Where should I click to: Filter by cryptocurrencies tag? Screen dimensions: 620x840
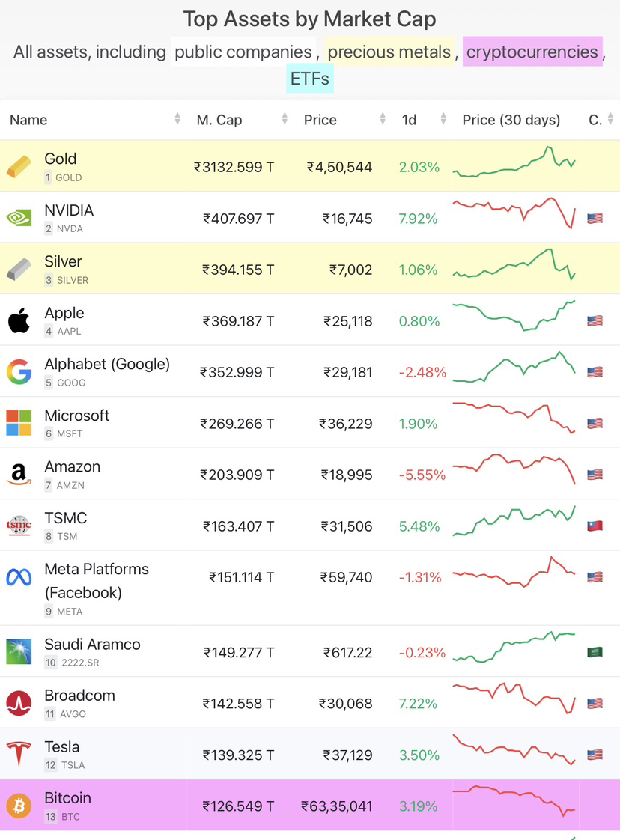(x=532, y=52)
